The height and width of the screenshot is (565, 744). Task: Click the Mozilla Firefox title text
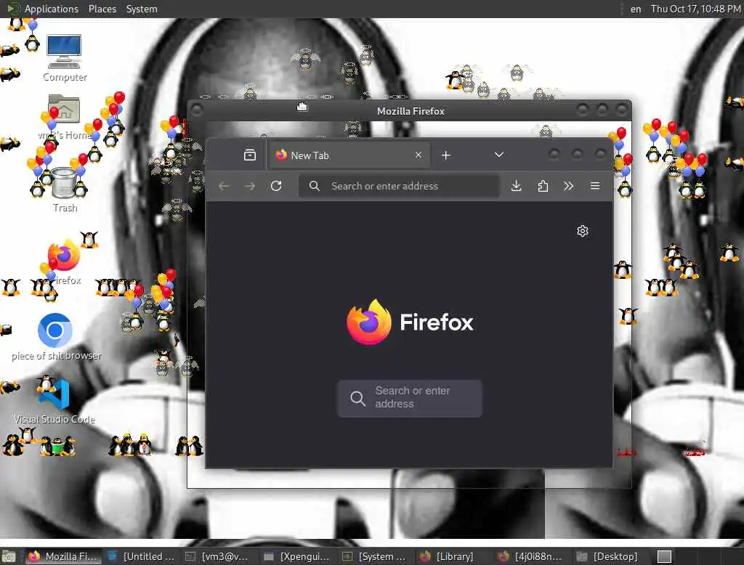(x=411, y=111)
